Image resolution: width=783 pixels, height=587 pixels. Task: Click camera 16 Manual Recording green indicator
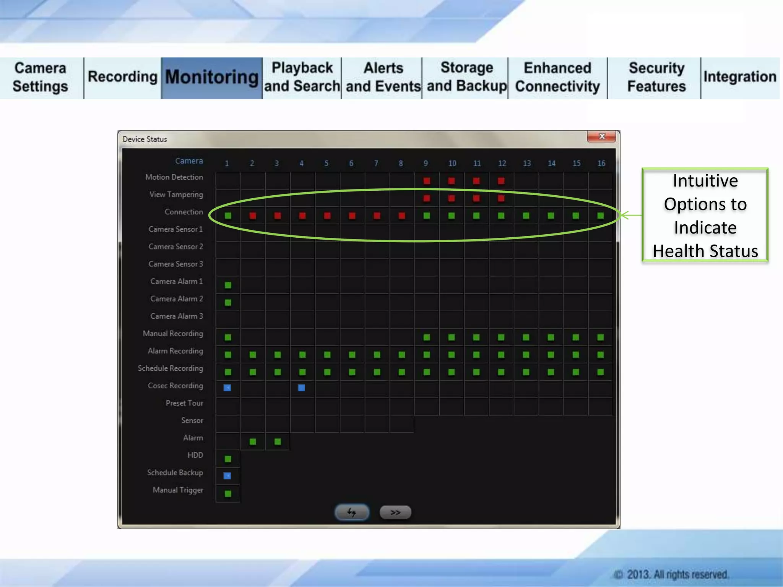601,337
